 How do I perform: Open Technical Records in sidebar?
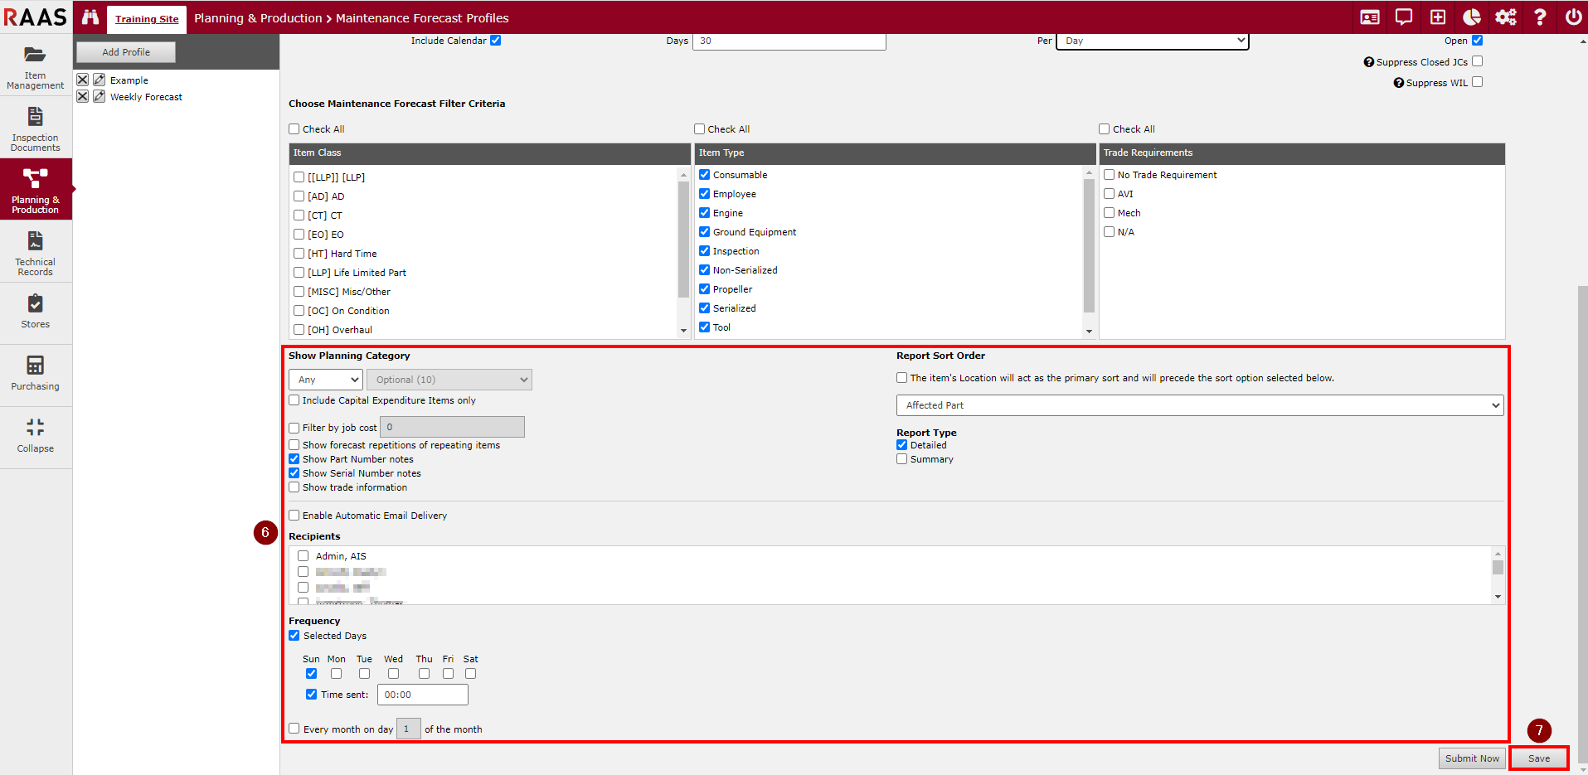[36, 253]
